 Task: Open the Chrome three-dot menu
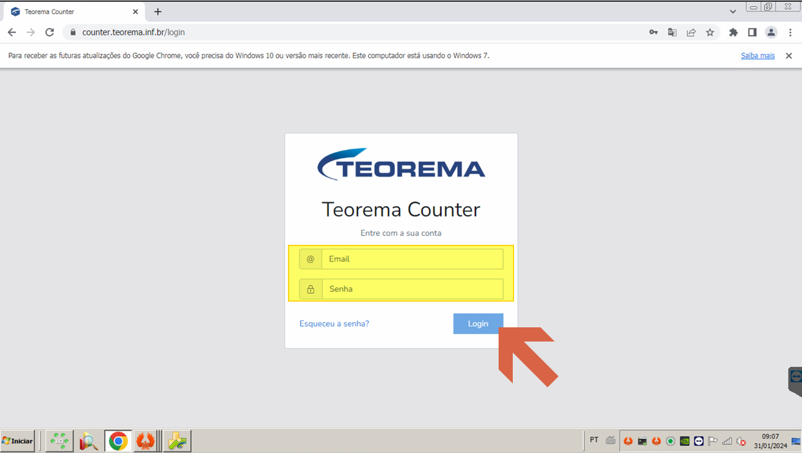(790, 32)
